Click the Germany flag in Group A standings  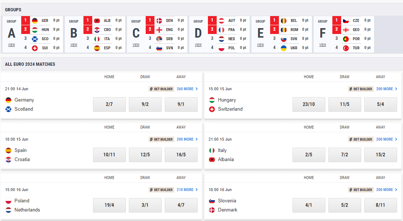pyautogui.click(x=34, y=20)
